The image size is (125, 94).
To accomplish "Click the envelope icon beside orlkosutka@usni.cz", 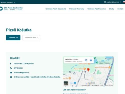I will (11, 73).
